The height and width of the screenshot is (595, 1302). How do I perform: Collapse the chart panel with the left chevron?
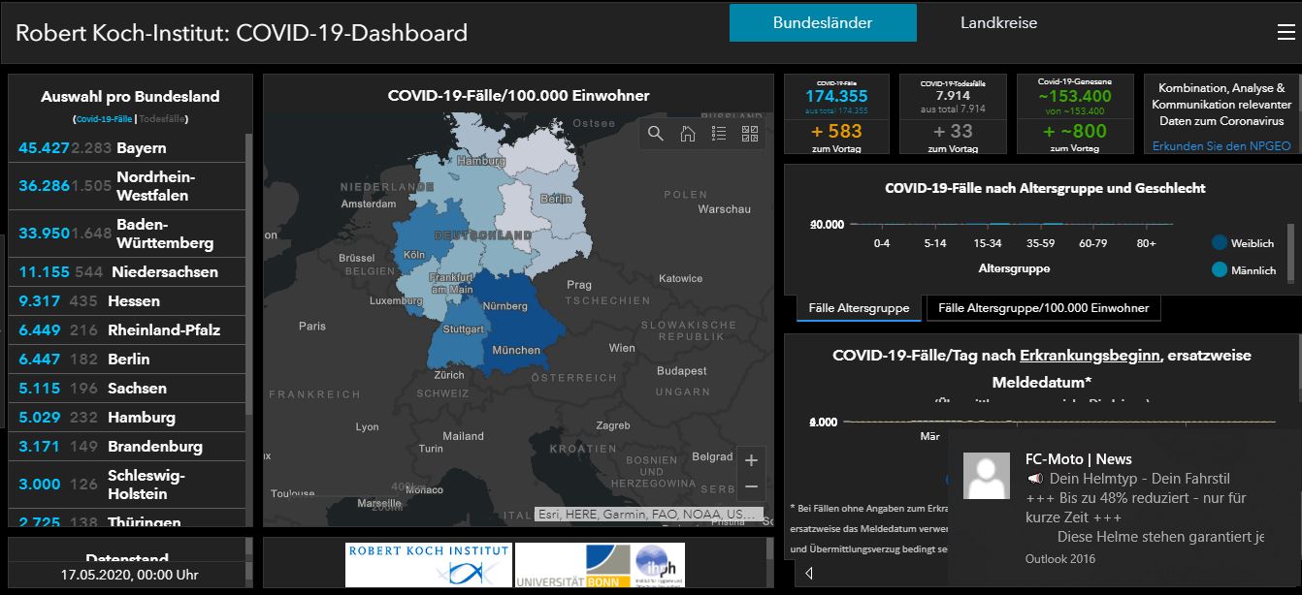[808, 573]
